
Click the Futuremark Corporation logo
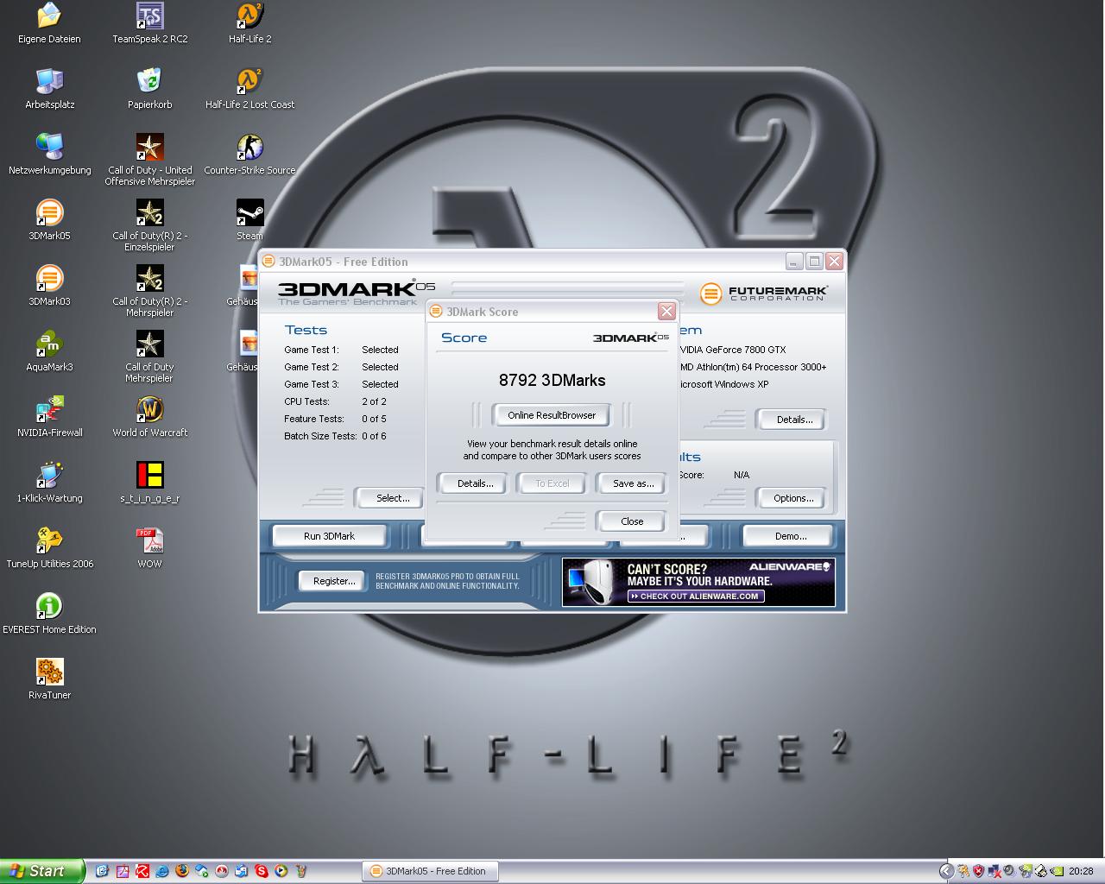point(764,294)
